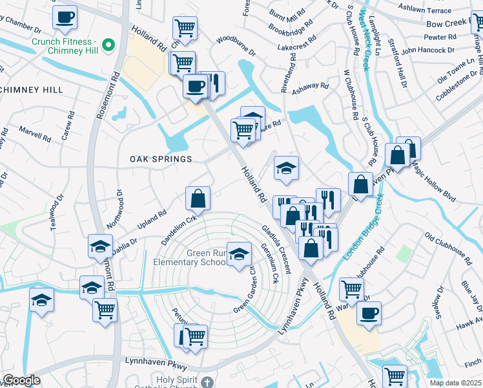Click the West Neck Creek label
The width and height of the screenshot is (483, 388).
click(364, 40)
